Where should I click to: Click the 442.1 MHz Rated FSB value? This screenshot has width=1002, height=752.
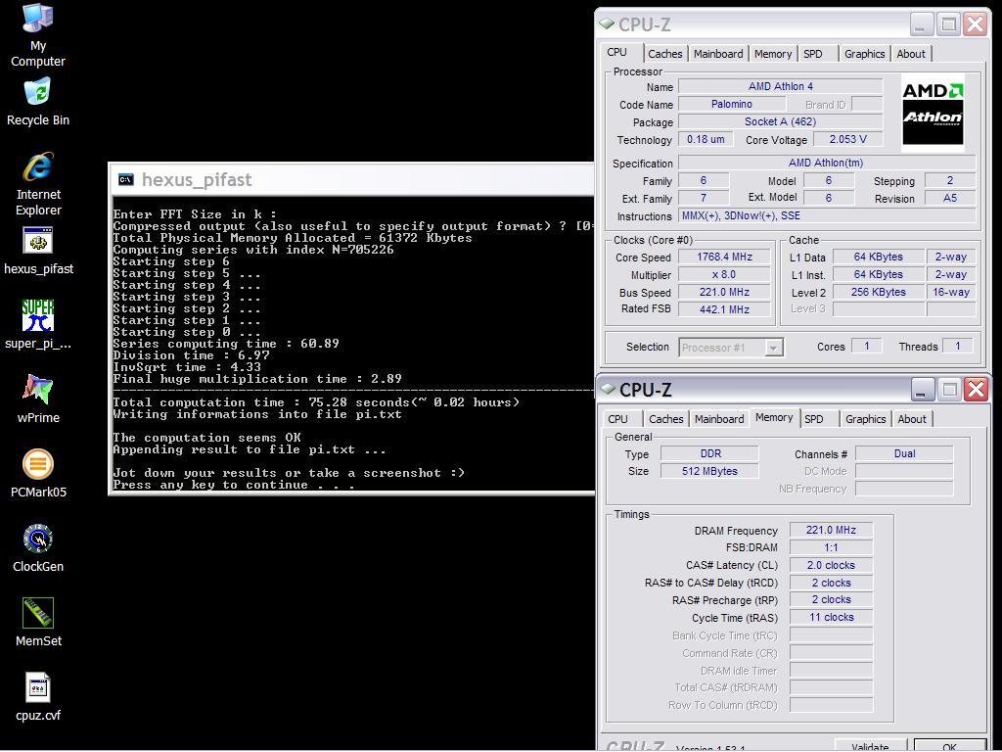(x=724, y=308)
